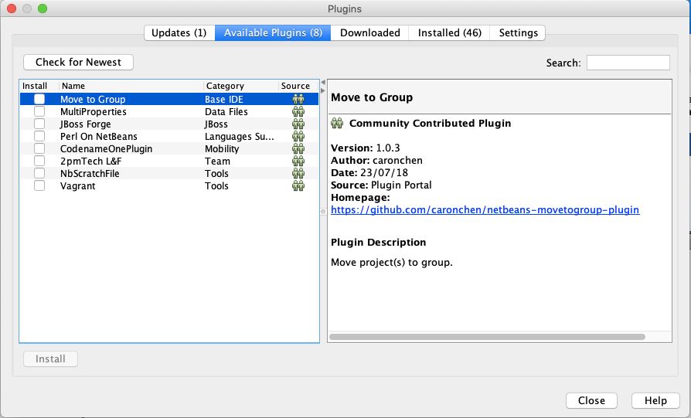
Task: Click the Base IDE category cell
Action: click(224, 100)
